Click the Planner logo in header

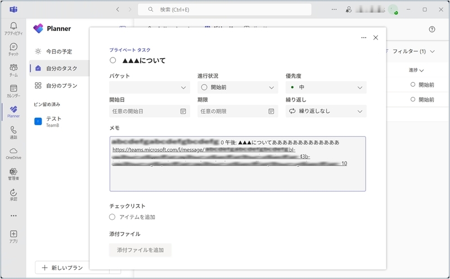click(38, 29)
